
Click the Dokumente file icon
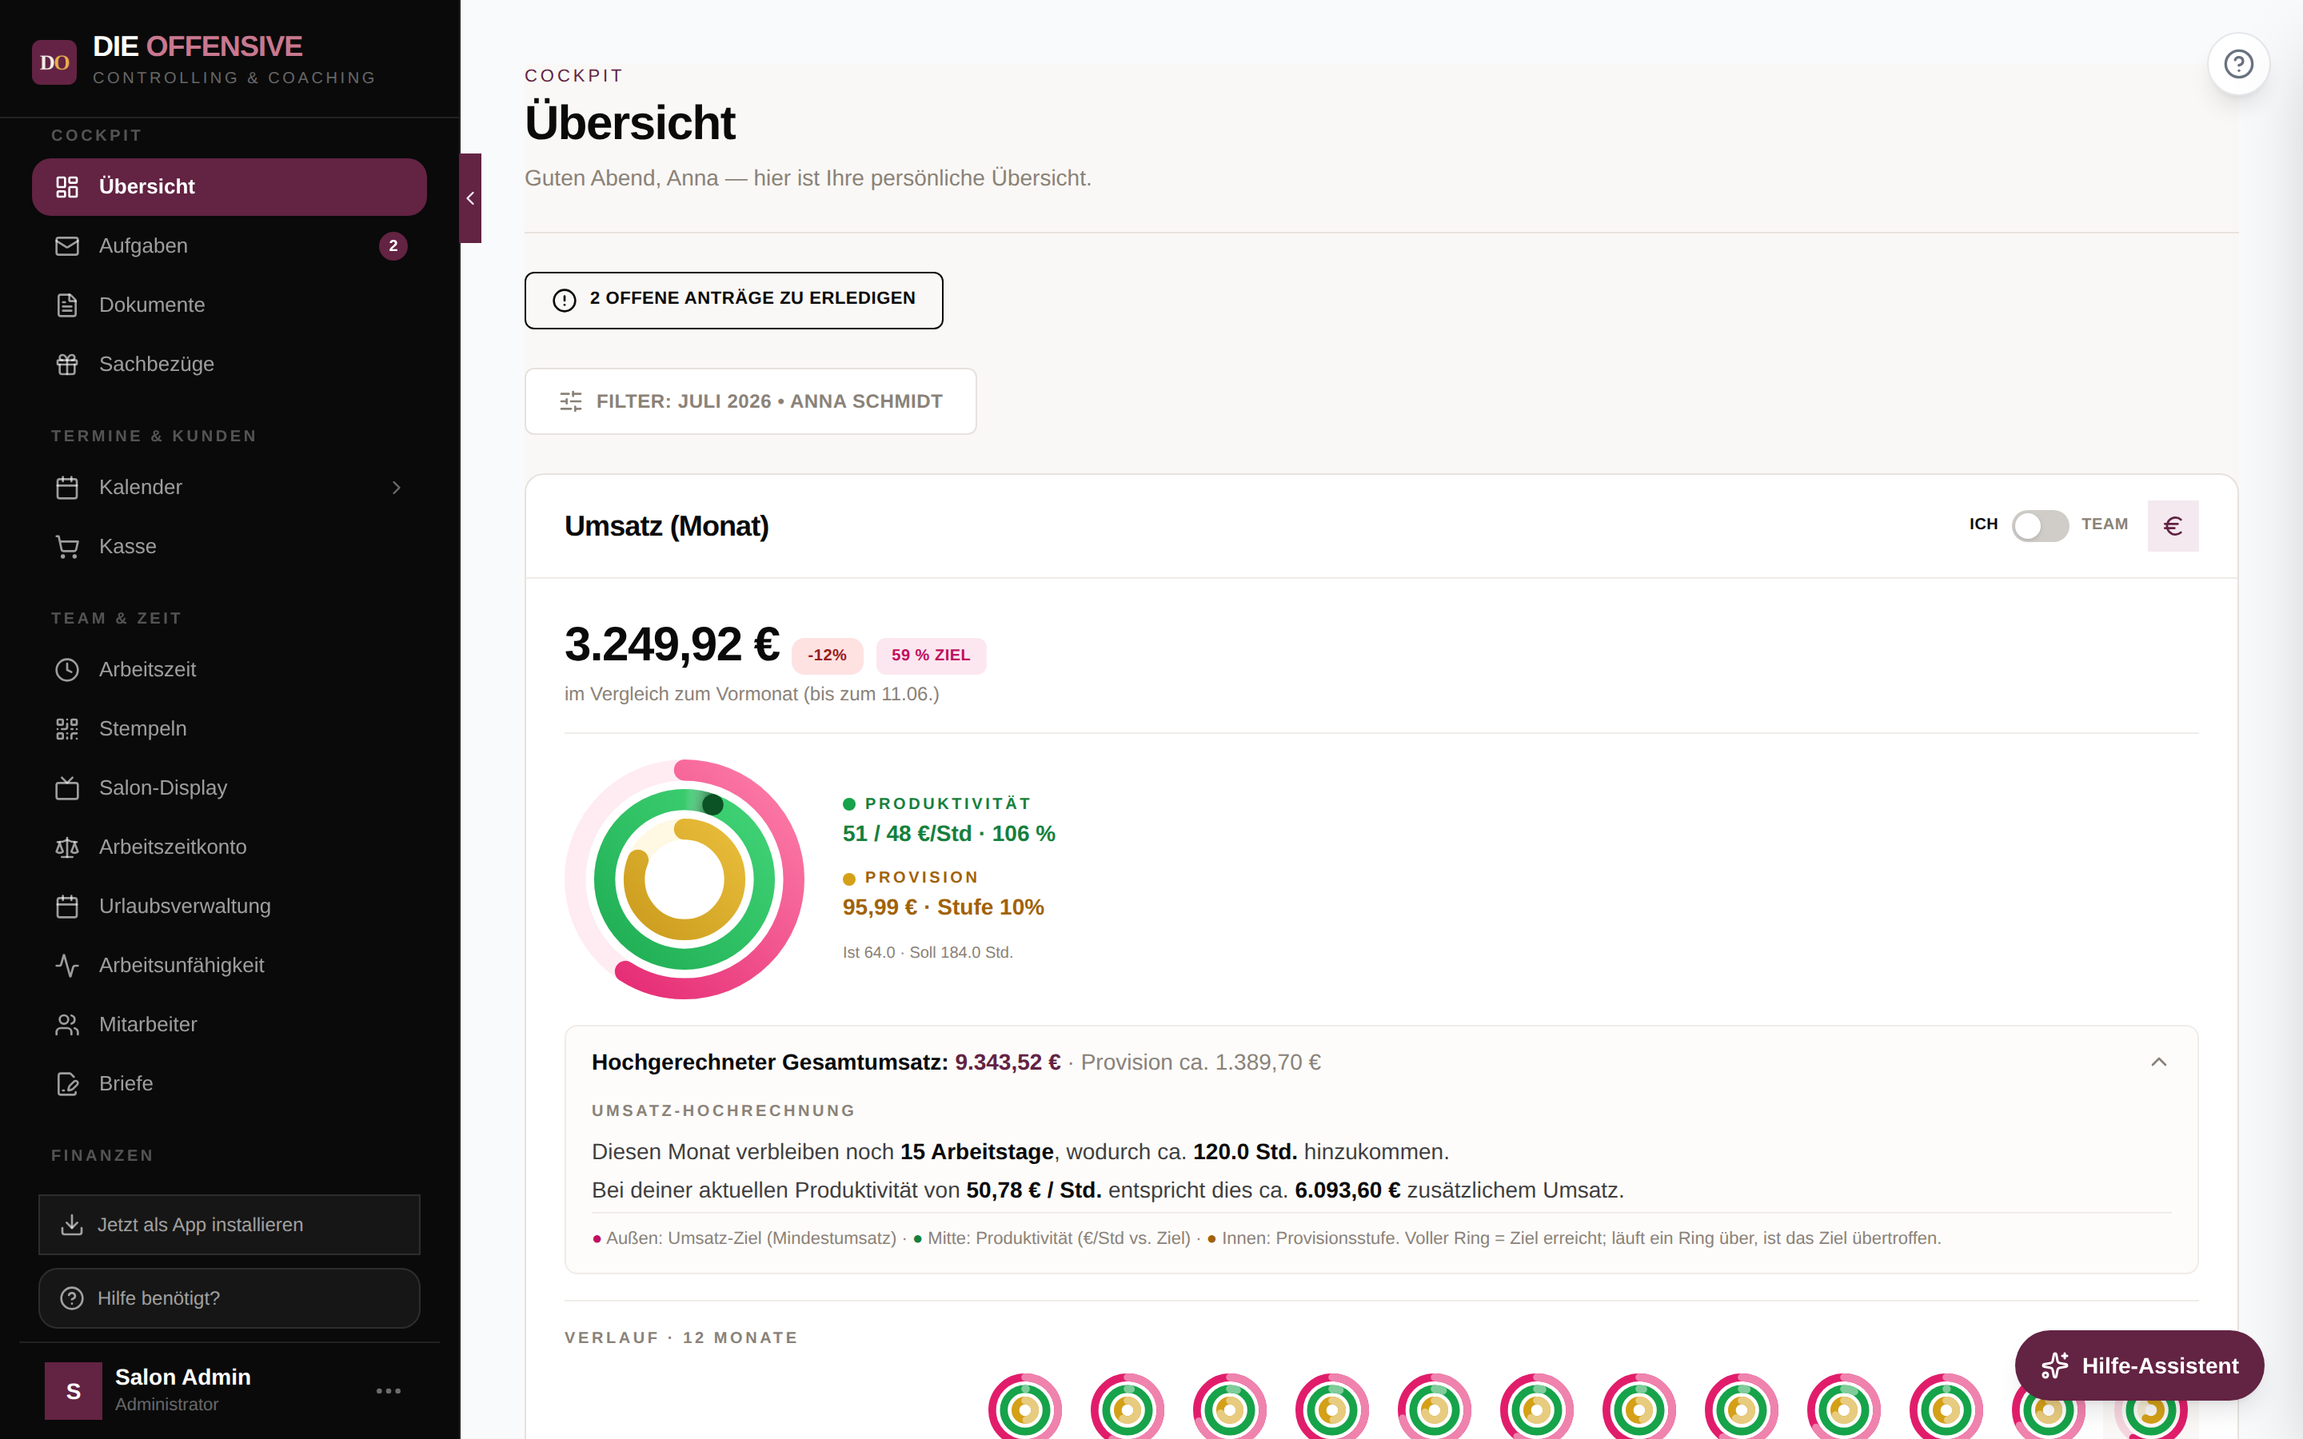click(x=66, y=305)
